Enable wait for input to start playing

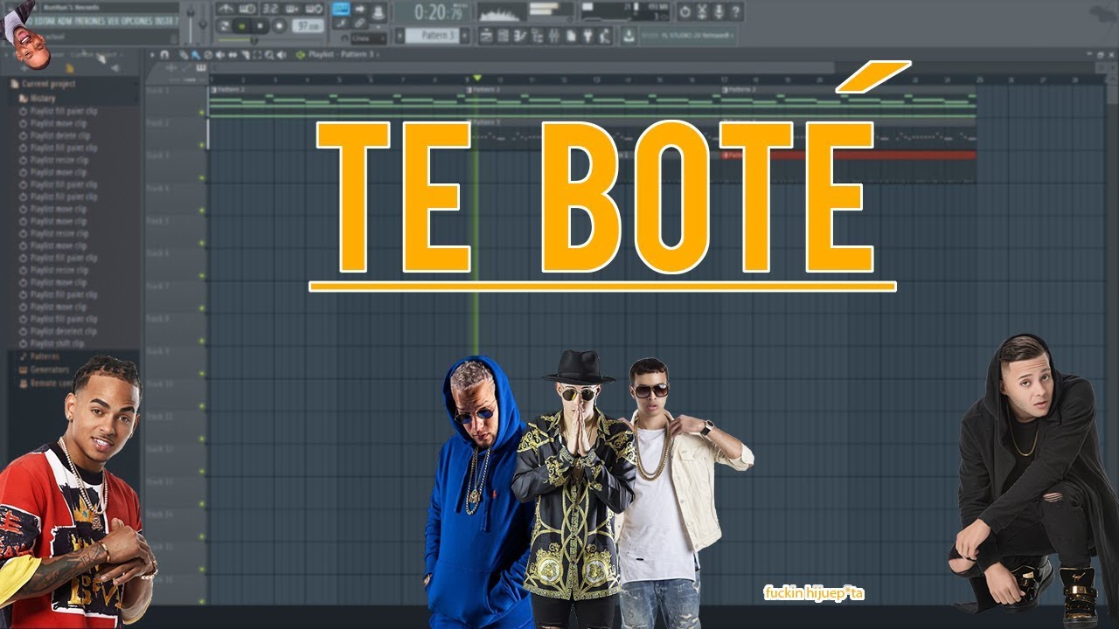pos(247,9)
